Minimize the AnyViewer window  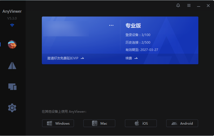[199, 6]
